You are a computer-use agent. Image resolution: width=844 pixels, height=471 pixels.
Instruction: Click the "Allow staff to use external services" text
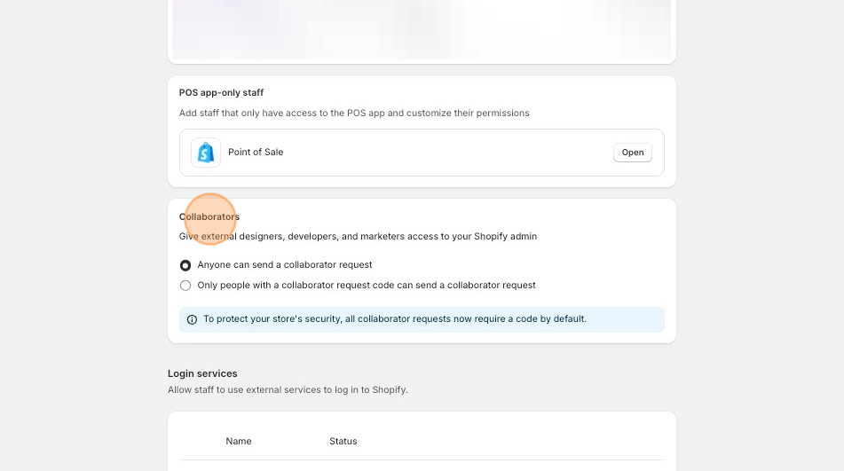(x=288, y=390)
